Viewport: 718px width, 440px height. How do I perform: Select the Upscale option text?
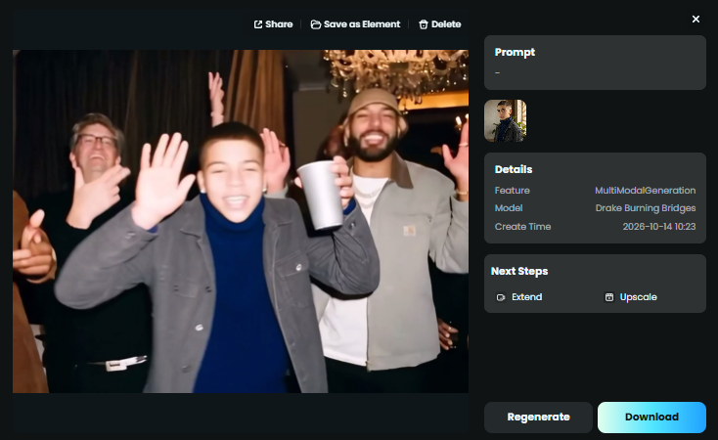click(639, 297)
